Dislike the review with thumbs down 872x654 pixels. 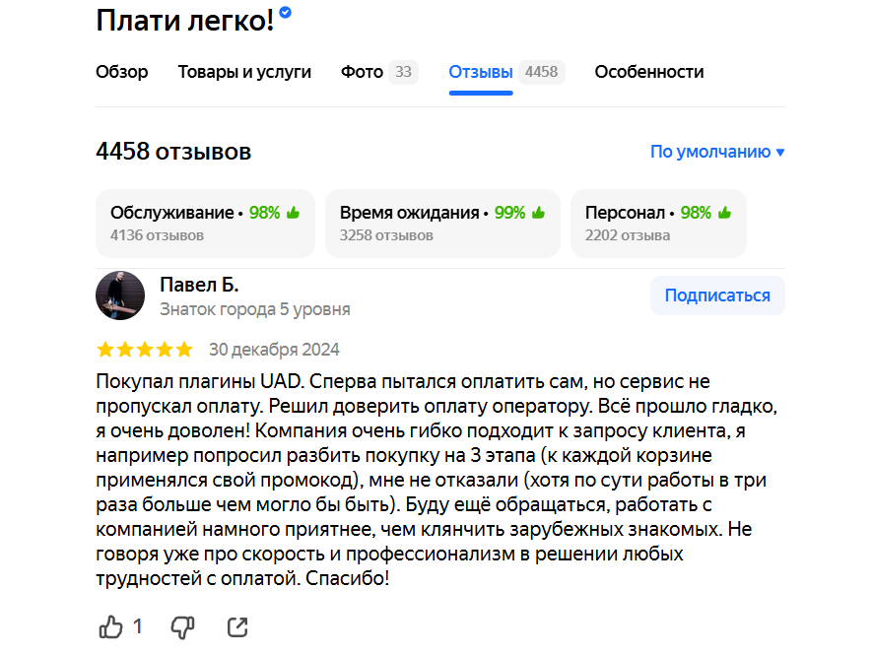[183, 626]
